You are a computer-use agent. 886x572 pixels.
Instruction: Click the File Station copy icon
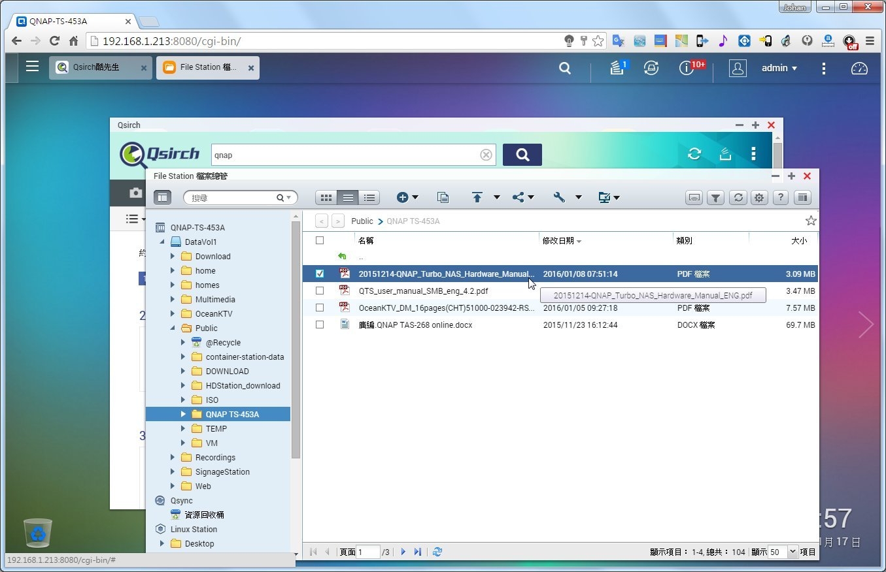443,197
